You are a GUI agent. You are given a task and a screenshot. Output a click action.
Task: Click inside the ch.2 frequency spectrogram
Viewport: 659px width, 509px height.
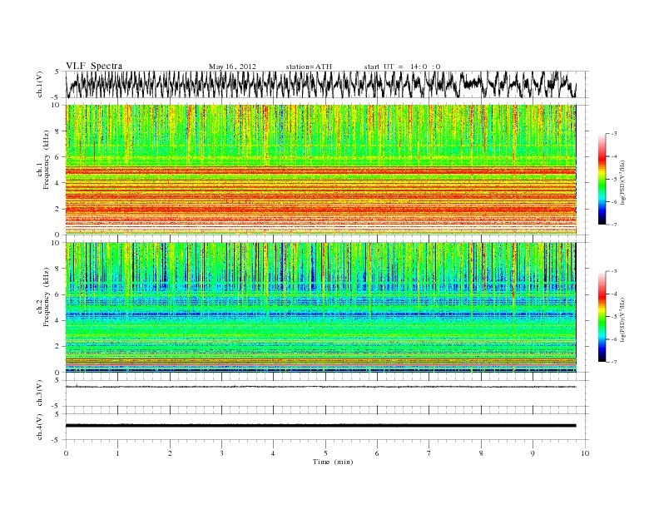(320, 308)
